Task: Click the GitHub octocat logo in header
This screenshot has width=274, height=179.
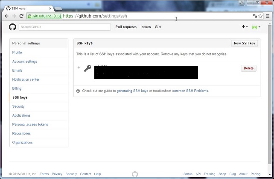Action: [12, 27]
